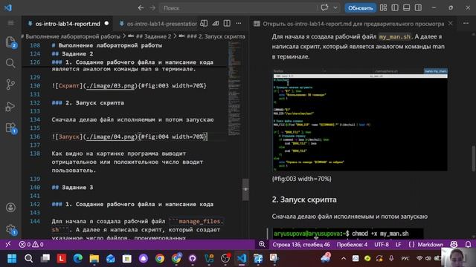
Task: Click the preview pane vertical scrollbar
Action: pyautogui.click(x=474, y=159)
